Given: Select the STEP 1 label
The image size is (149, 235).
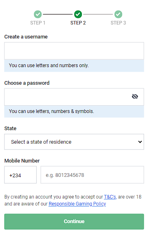Looking at the screenshot, I should click(x=38, y=23).
